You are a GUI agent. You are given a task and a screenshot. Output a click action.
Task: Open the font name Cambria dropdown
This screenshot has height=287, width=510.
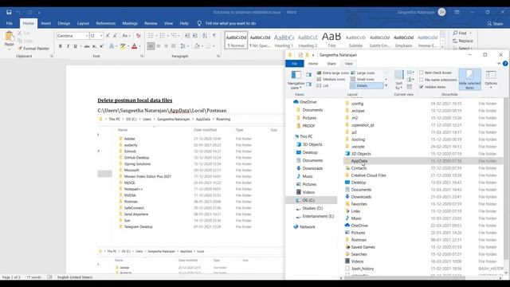pos(87,36)
